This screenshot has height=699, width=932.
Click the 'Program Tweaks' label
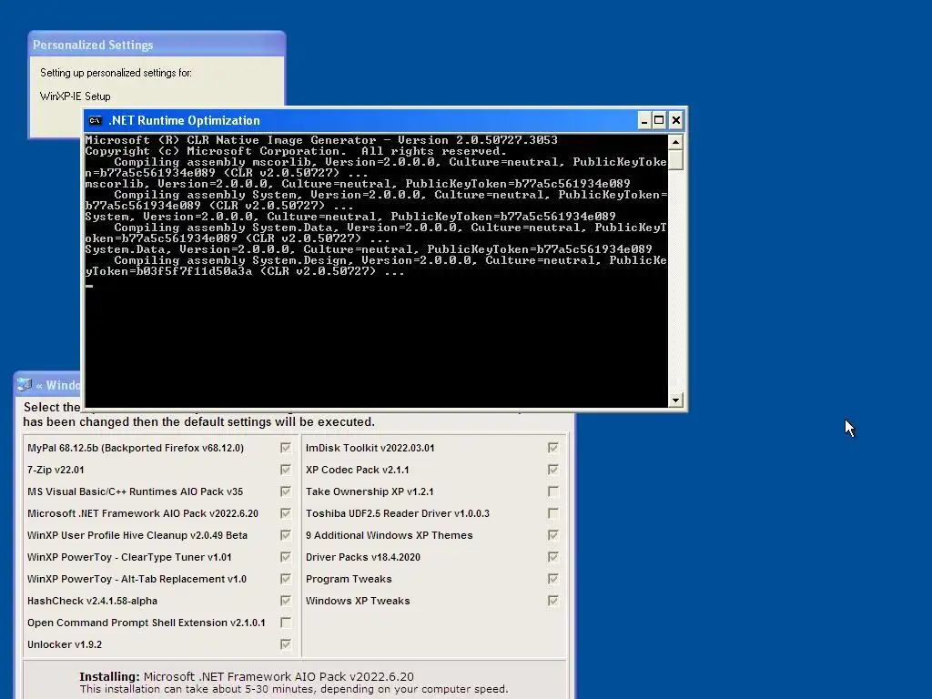tap(349, 579)
